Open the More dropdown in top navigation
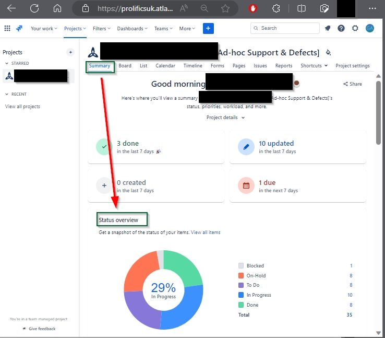Viewport: 385px width, 338px height. (187, 29)
